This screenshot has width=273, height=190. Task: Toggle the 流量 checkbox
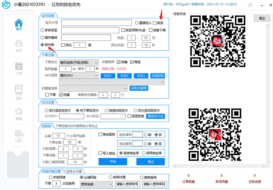pos(61,95)
